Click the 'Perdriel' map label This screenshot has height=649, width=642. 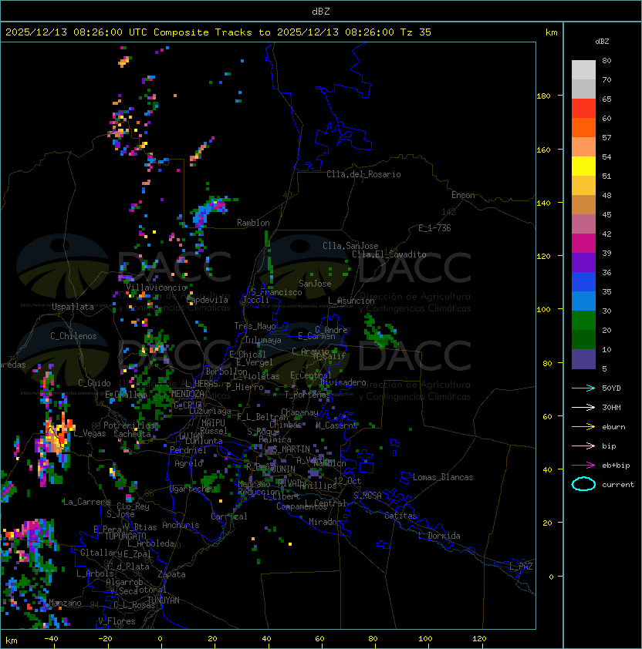[x=188, y=450]
